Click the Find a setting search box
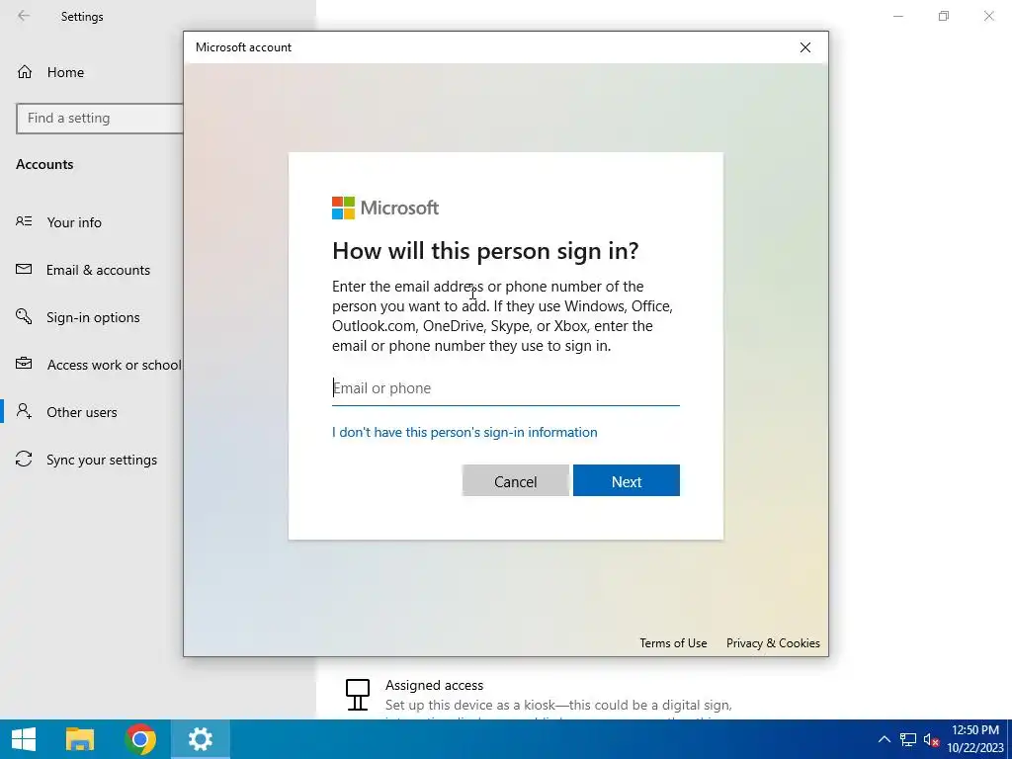 coord(100,119)
